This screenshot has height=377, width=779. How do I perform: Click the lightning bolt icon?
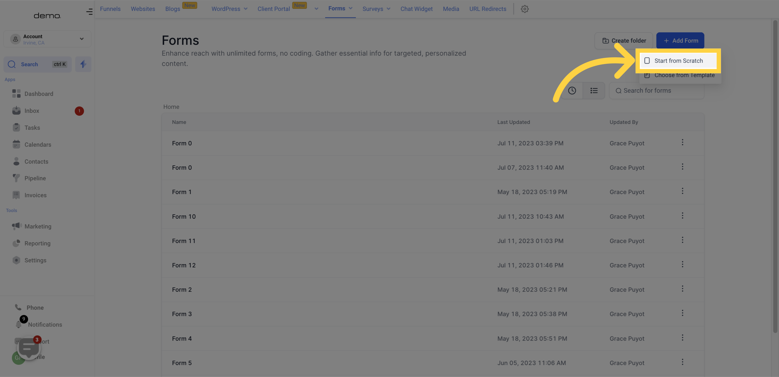tap(83, 64)
